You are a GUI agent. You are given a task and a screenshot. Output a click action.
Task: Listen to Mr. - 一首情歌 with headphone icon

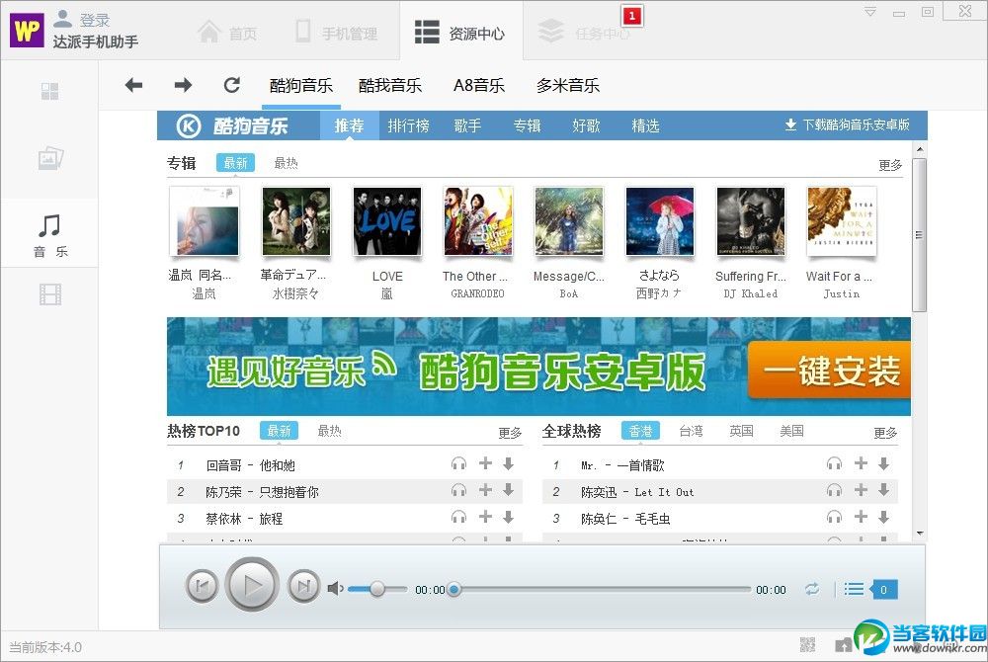click(834, 464)
